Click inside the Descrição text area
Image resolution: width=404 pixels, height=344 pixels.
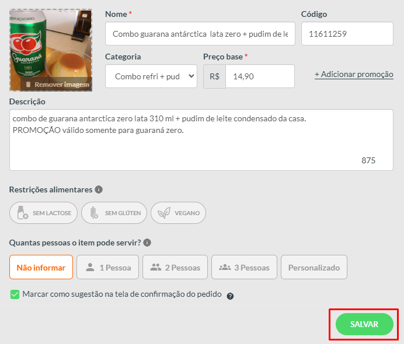[201, 140]
